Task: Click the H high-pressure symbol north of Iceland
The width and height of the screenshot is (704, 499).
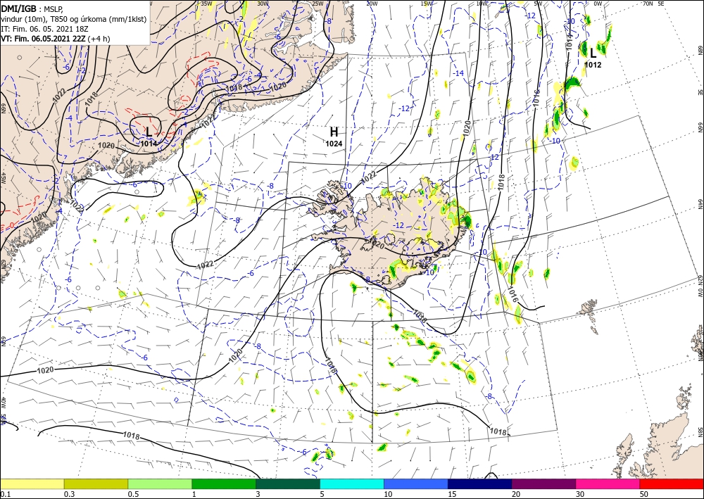Action: pyautogui.click(x=334, y=132)
